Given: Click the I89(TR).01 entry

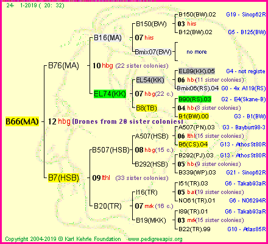Looking at the screenshot, I should click(x=193, y=212).
